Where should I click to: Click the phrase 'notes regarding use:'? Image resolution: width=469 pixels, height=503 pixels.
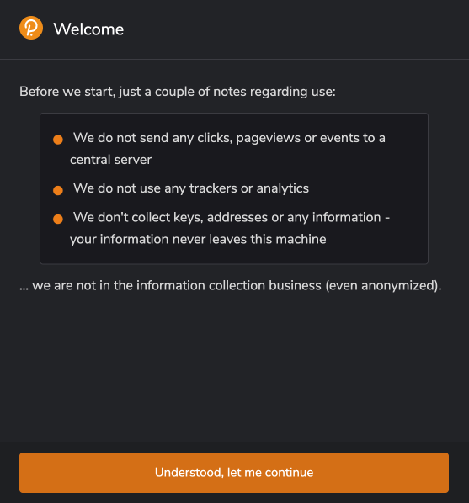pos(274,92)
